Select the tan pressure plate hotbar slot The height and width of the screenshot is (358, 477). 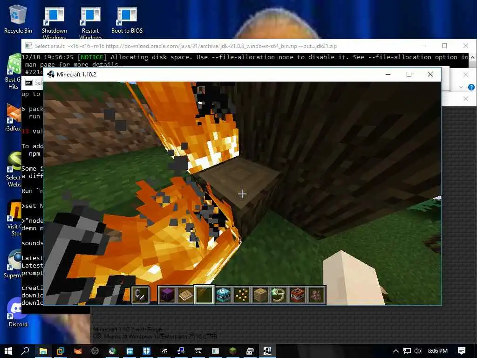185,295
